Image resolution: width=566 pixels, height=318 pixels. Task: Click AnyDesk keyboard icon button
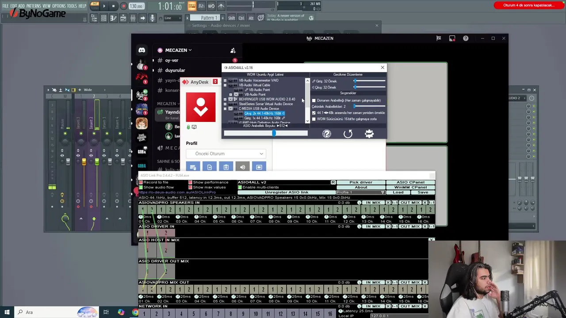[x=192, y=167]
